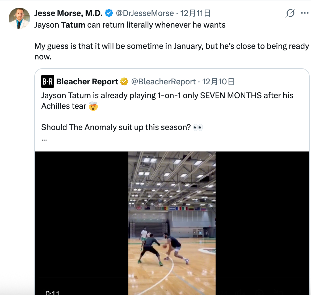The width and height of the screenshot is (311, 295).
Task: Open the 12月10日 quoted tweet timestamp
Action: point(218,82)
